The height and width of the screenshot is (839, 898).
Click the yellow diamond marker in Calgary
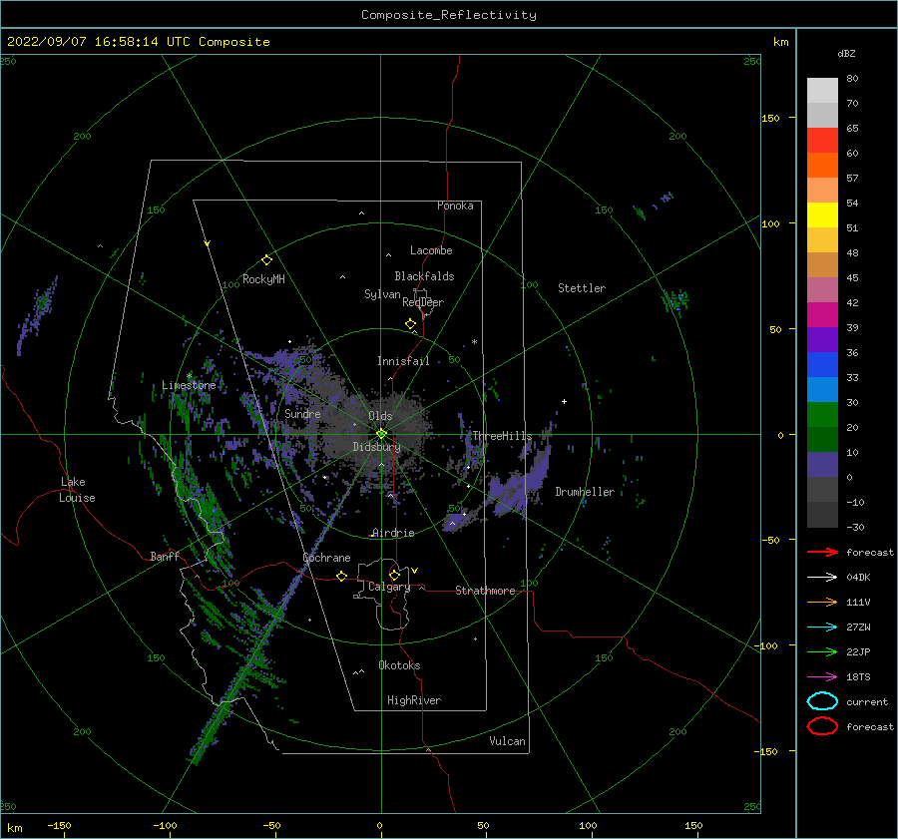pyautogui.click(x=394, y=575)
